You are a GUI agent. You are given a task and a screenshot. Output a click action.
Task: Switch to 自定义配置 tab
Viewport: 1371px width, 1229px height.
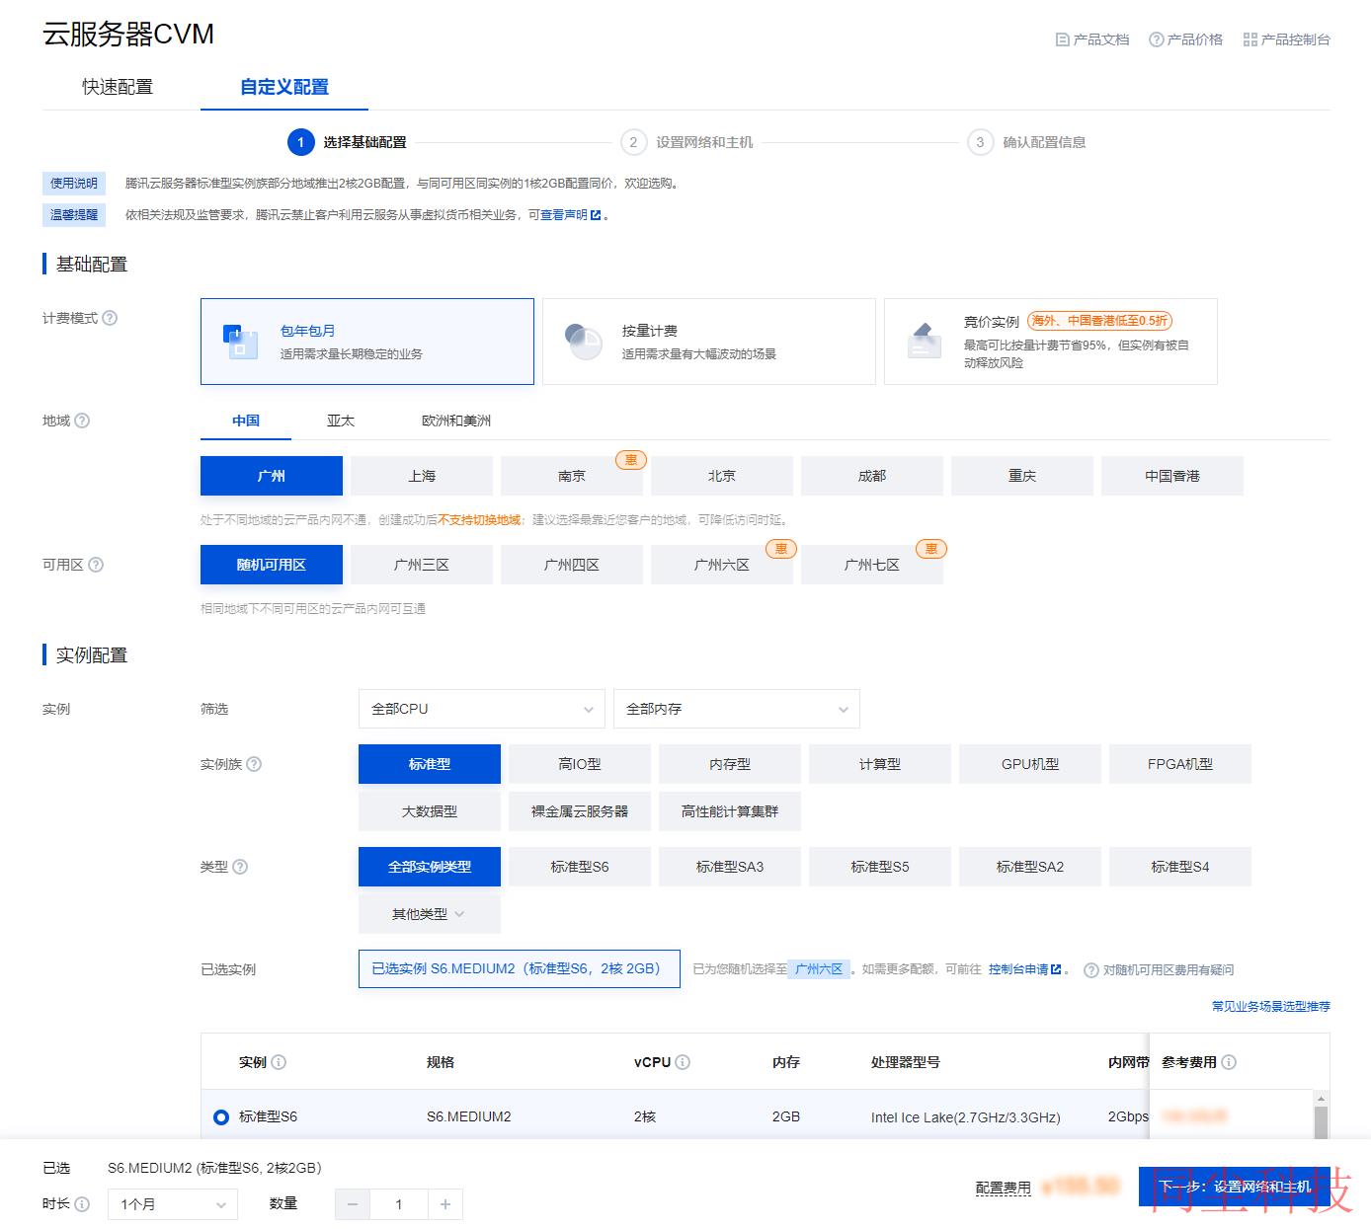click(284, 87)
